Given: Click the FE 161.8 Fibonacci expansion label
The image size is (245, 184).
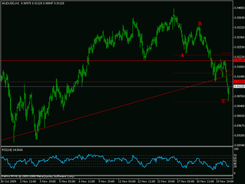Looking at the screenshot, I should point(227,100).
